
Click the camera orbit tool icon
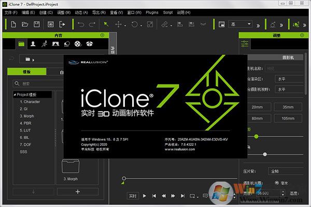(273, 25)
